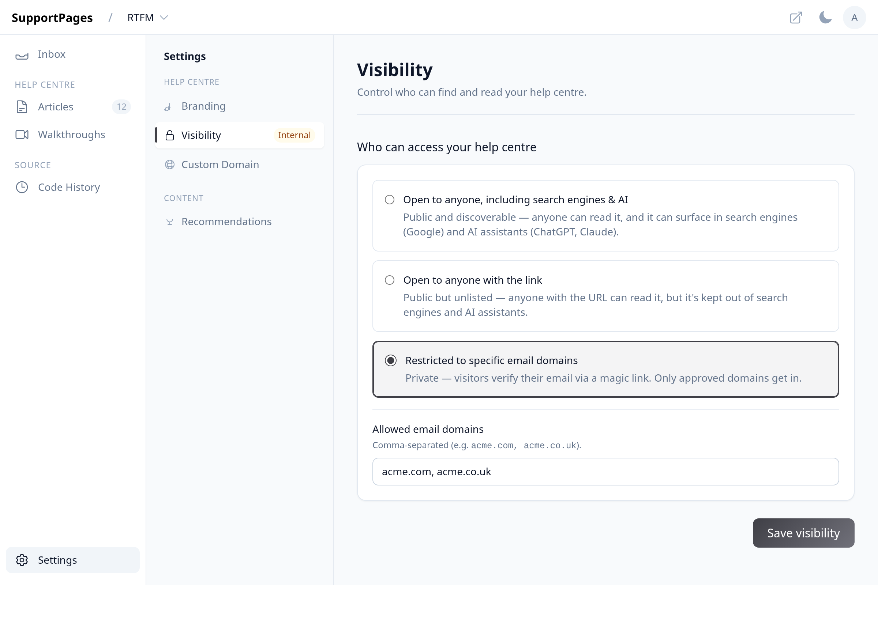Open Walkthroughs section
Image resolution: width=878 pixels, height=620 pixels.
tap(73, 135)
